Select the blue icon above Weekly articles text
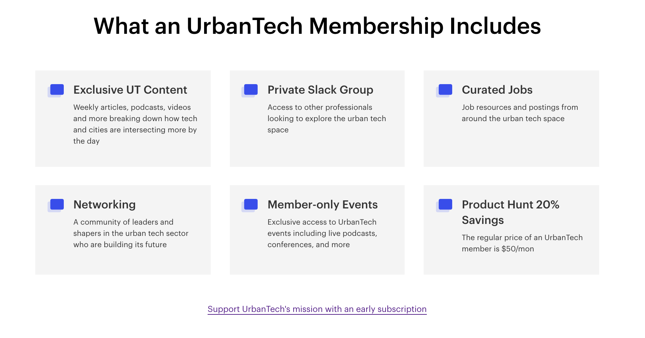Screen dimensions: 645x338 click(56, 90)
